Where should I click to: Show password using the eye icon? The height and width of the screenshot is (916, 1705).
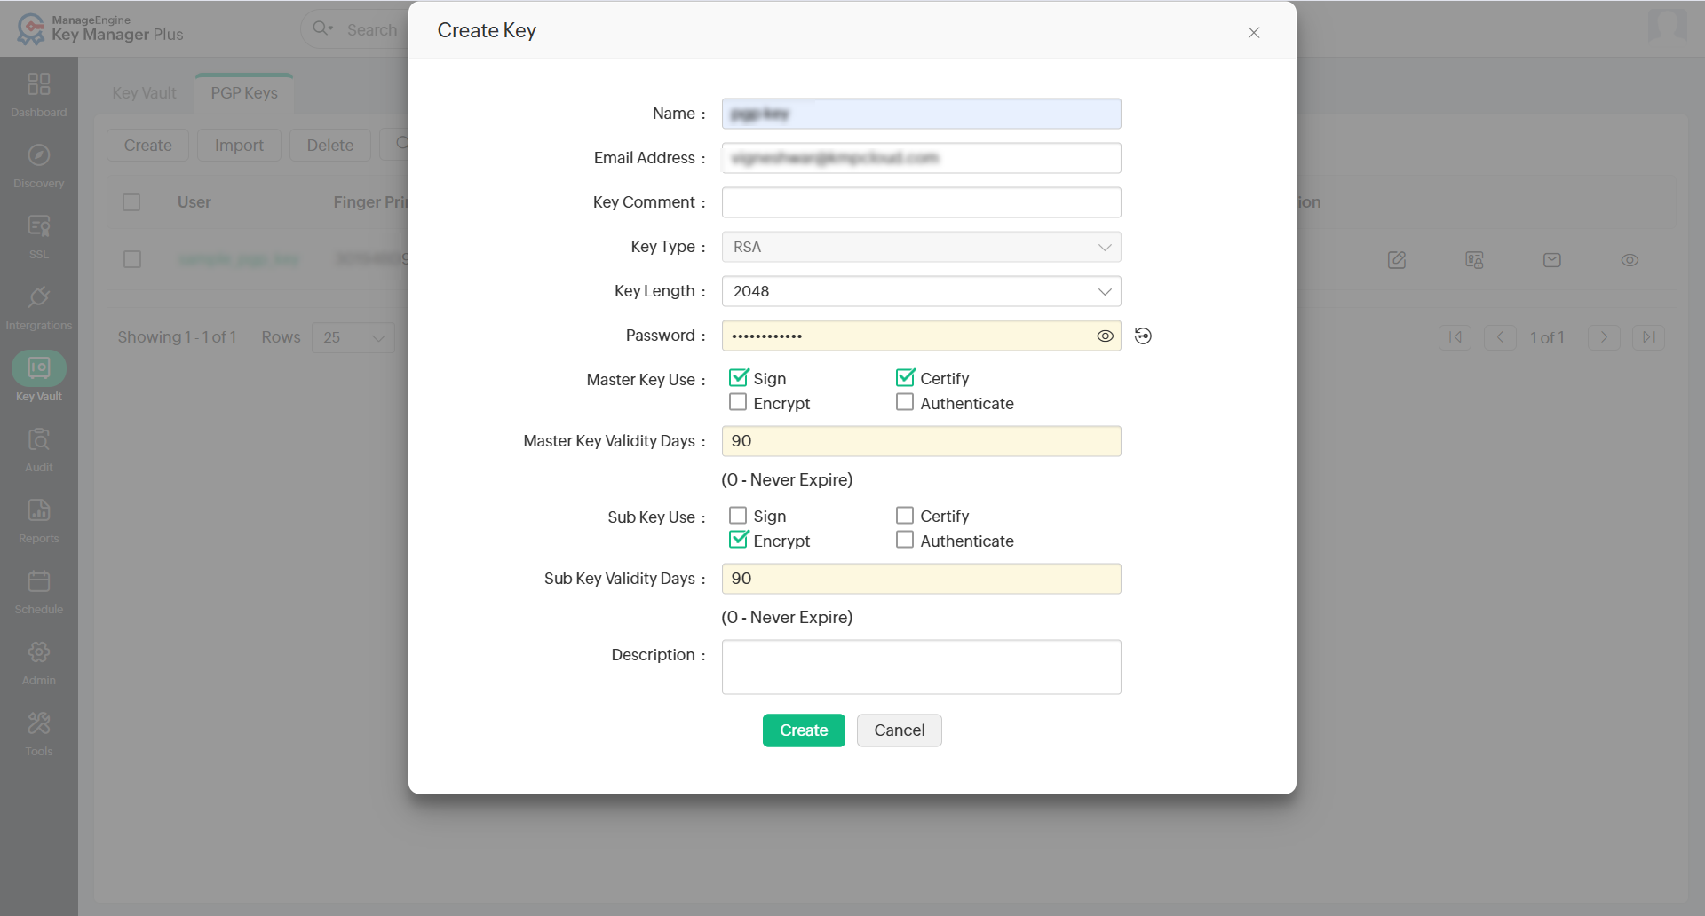click(1105, 336)
